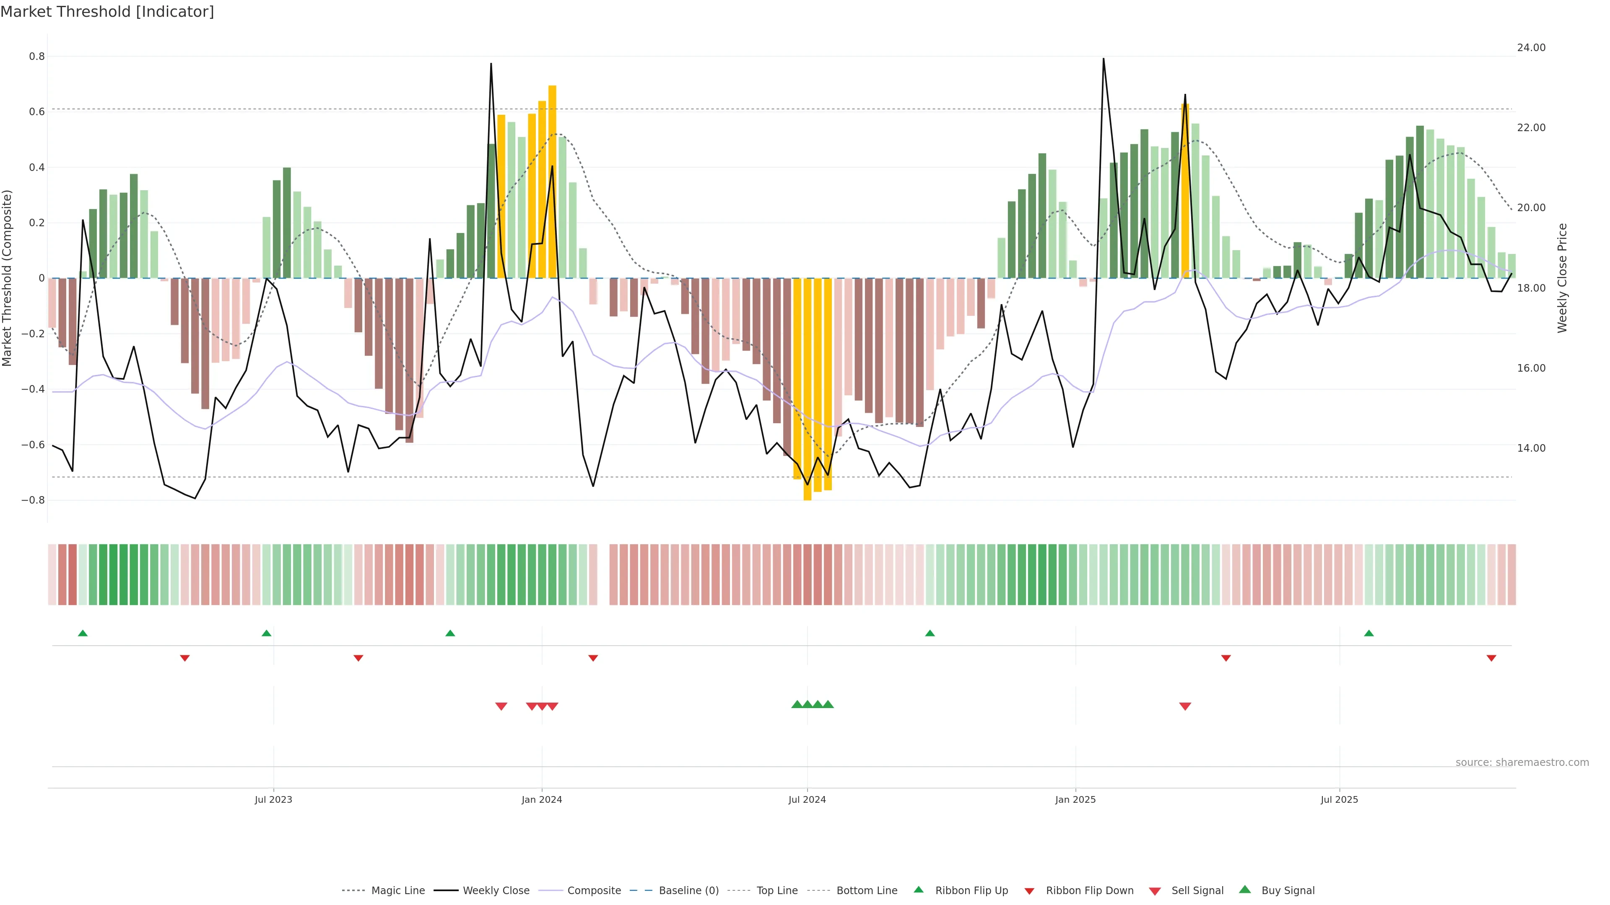Click the lone 2025 red sell signal marker
The image size is (1610, 905).
(x=1184, y=706)
